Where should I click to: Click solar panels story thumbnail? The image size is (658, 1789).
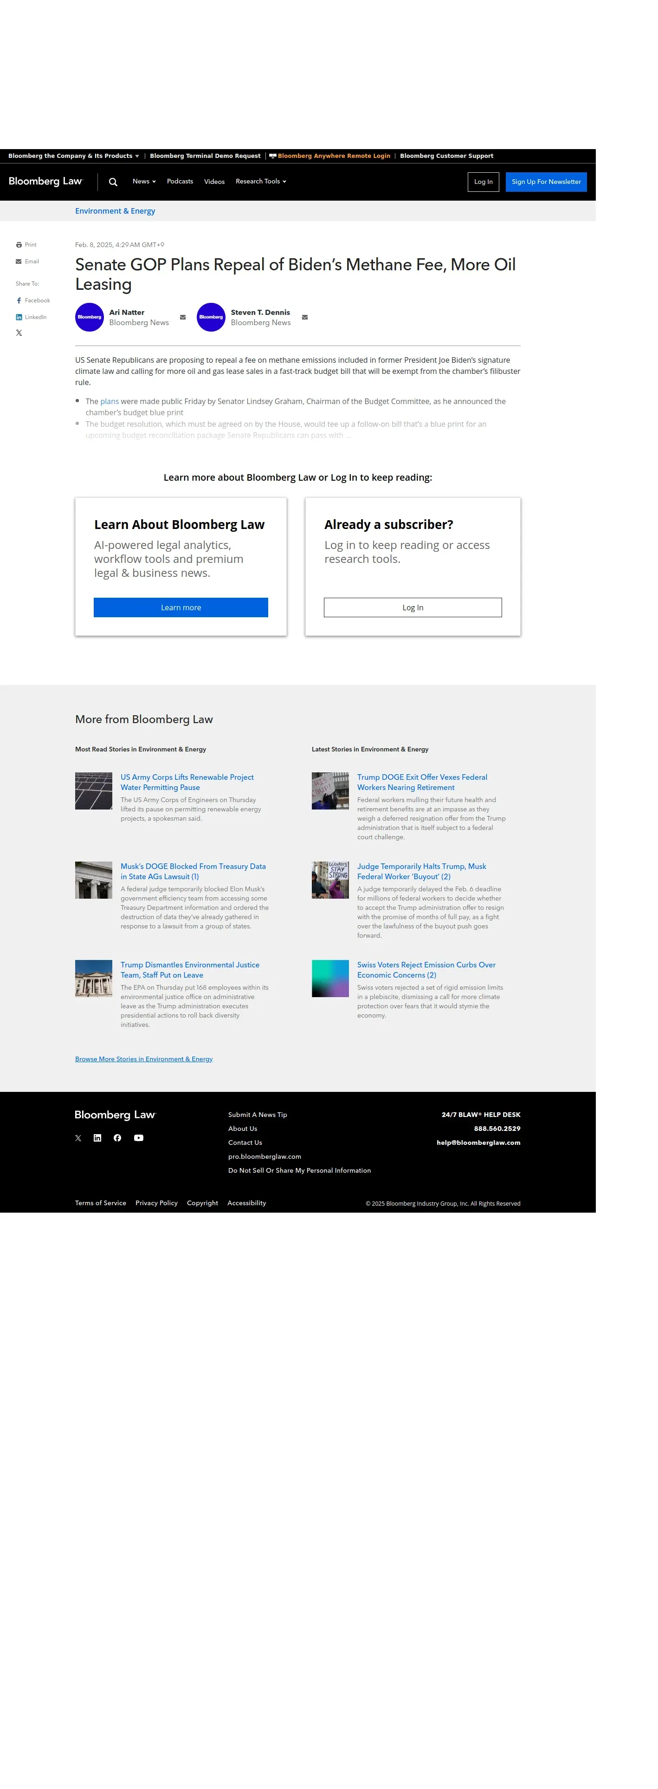coord(94,791)
